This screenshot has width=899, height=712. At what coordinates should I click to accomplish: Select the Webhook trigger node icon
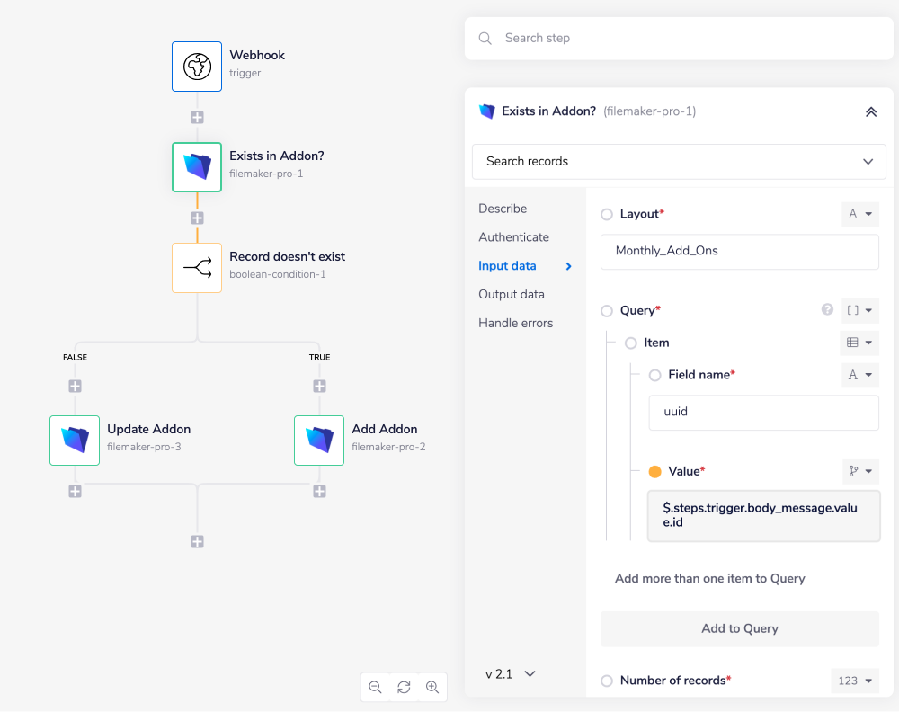coord(196,67)
